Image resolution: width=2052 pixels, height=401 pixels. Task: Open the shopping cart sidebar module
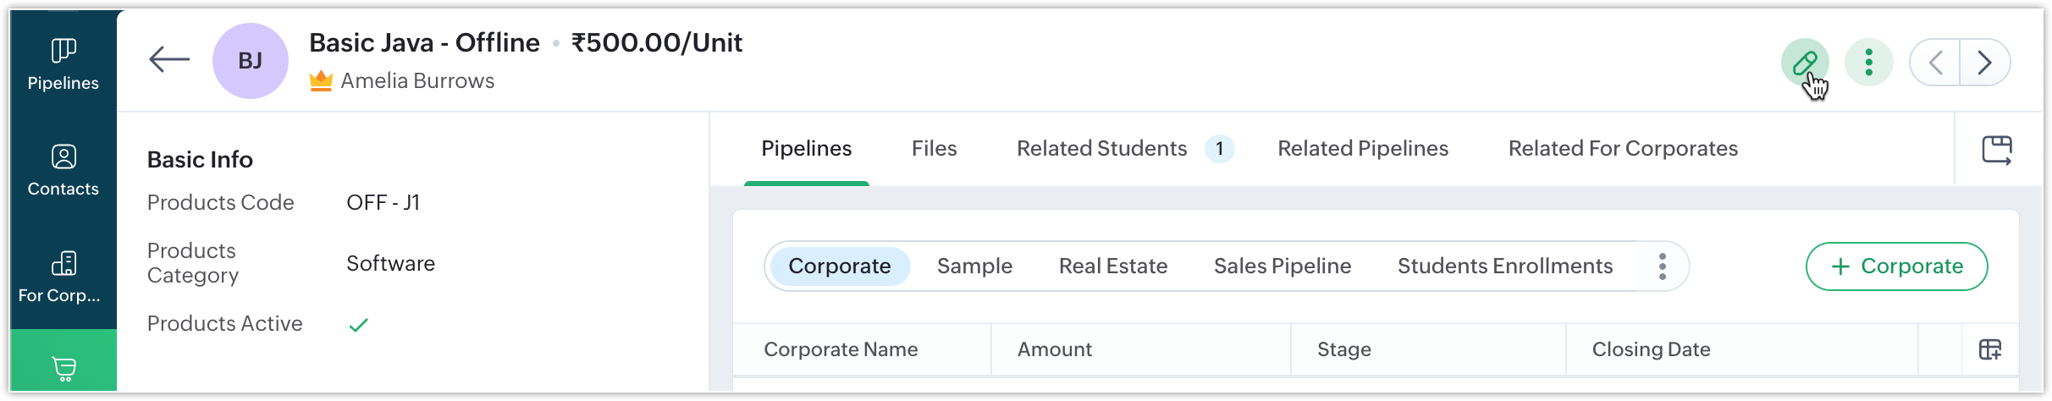(x=63, y=369)
